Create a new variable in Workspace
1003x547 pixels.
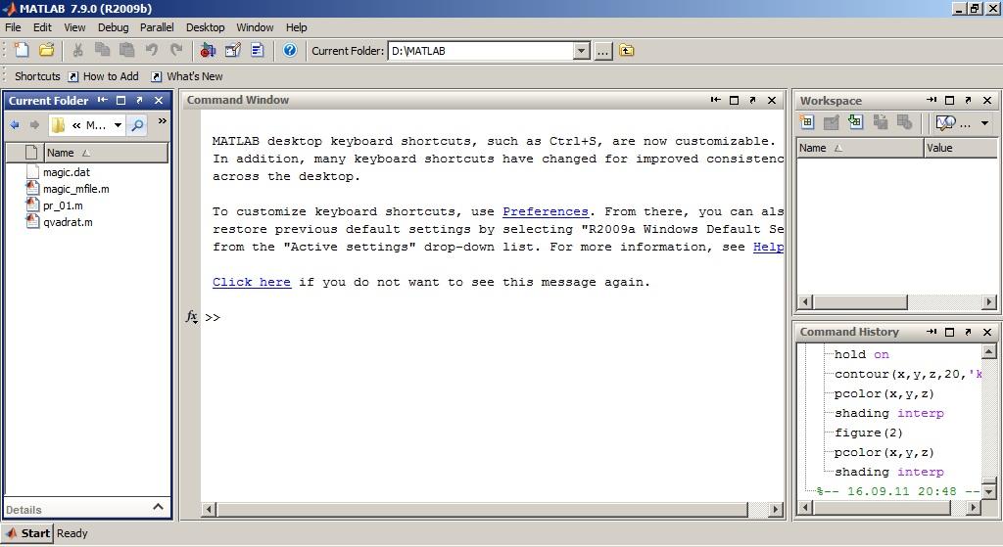click(807, 121)
